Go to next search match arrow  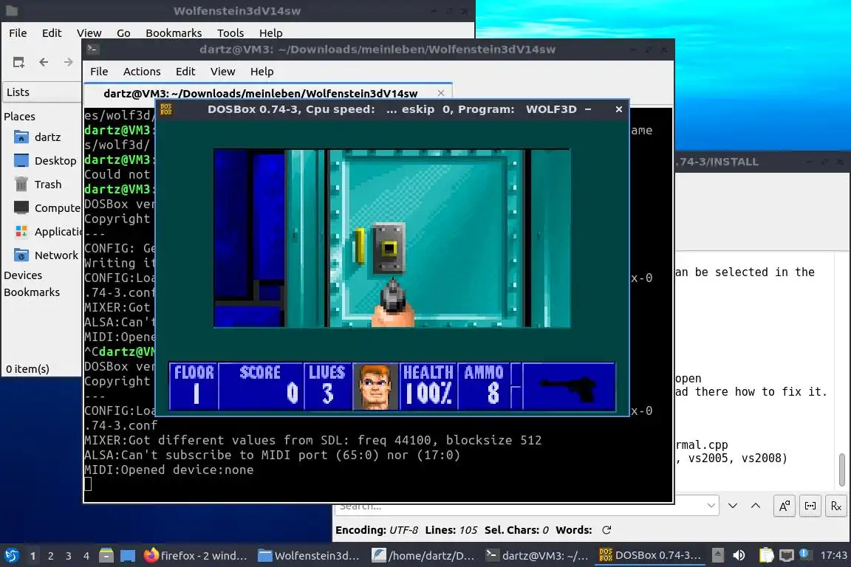coord(733,506)
